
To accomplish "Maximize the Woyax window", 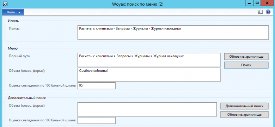I will click(257, 3).
